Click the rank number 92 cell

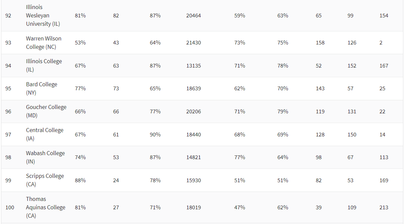tap(8, 16)
